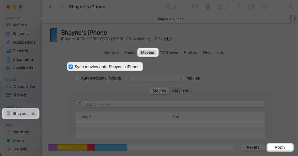Click the Share toolbar icon

239,7
